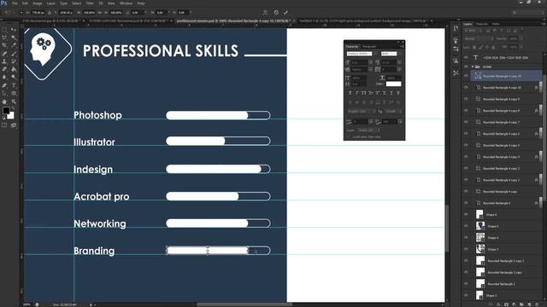
Task: Open the language dropdown in Character panel
Action: [362, 112]
